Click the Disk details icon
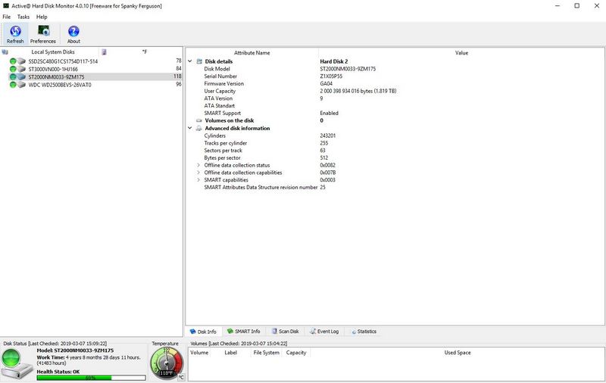Image resolution: width=606 pixels, height=383 pixels. coord(199,61)
